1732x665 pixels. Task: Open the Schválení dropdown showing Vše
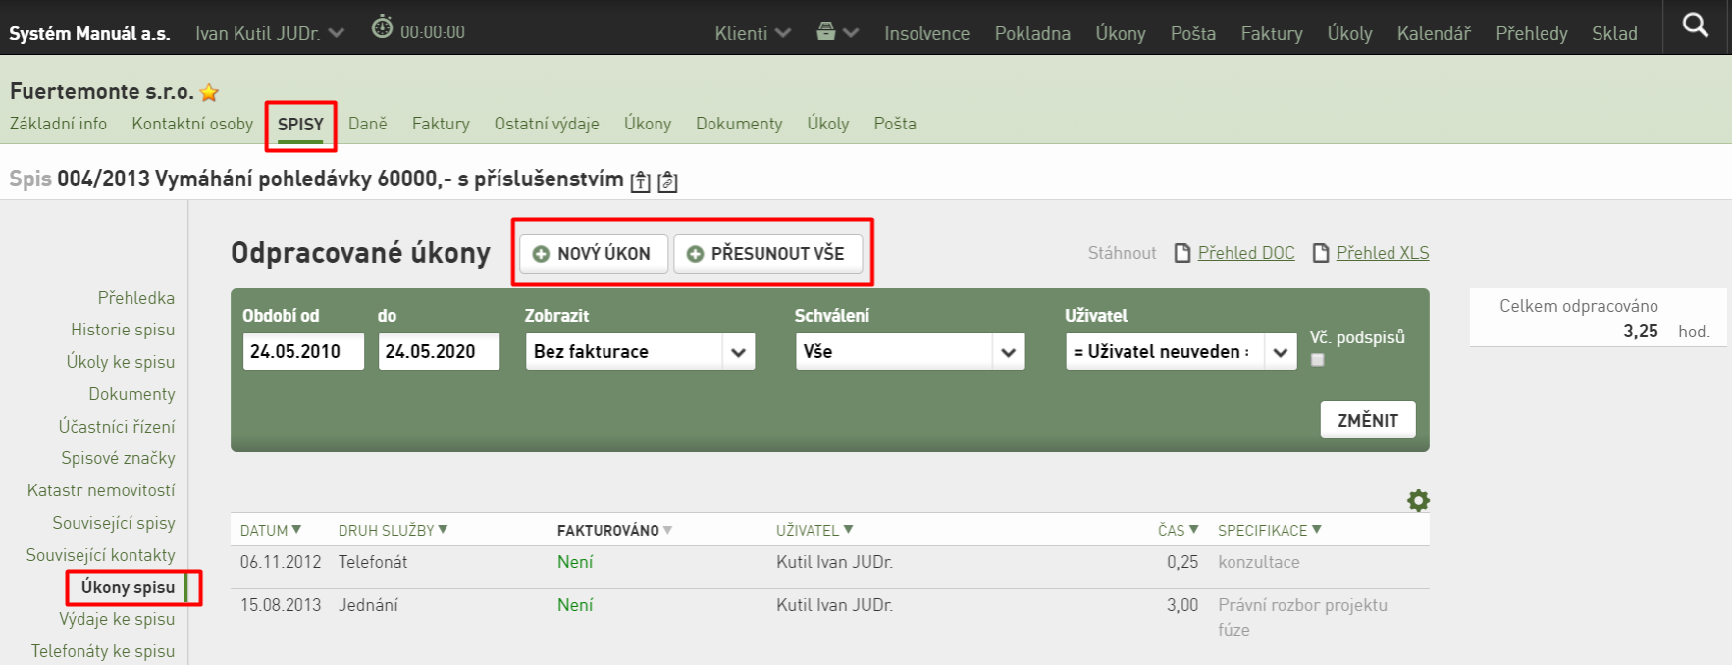pyautogui.click(x=910, y=351)
